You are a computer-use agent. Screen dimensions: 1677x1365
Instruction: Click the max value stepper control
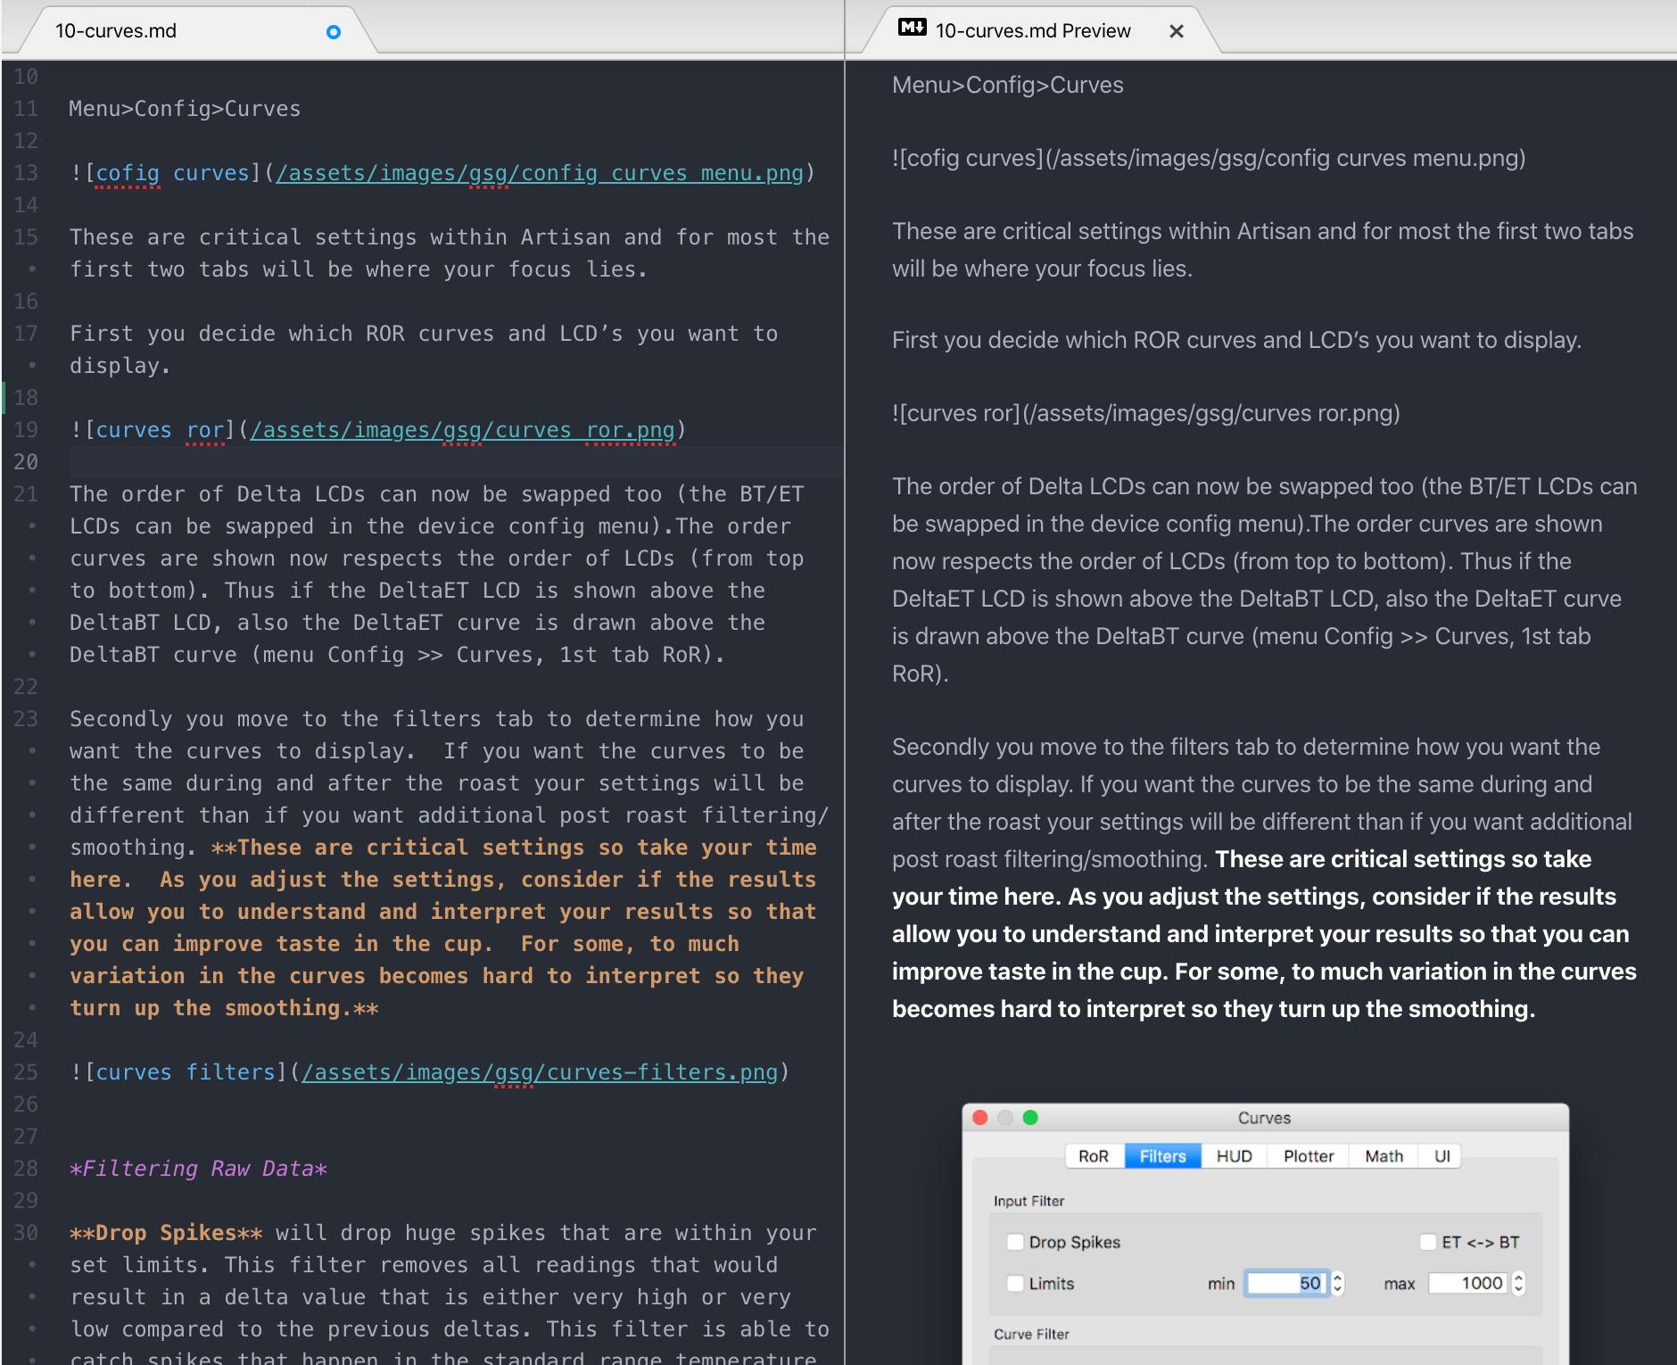[1517, 1283]
